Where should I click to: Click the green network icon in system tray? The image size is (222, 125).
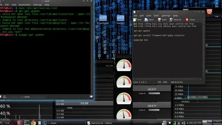tap(174, 123)
